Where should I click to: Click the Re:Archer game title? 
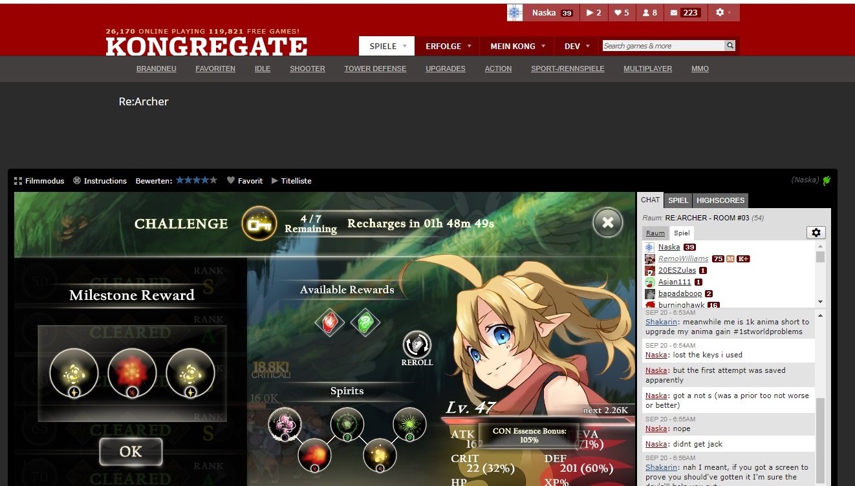(144, 101)
